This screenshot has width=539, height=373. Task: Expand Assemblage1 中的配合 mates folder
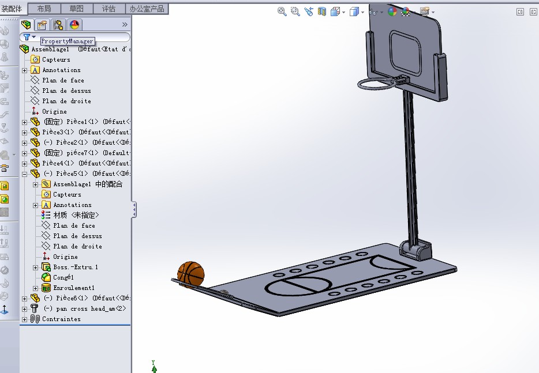[35, 184]
